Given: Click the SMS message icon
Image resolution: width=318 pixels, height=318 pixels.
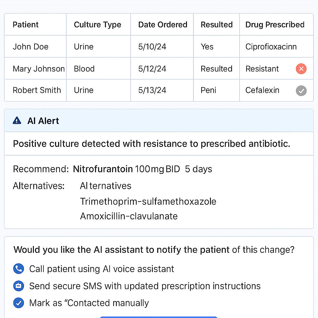Looking at the screenshot, I should 18,286.
